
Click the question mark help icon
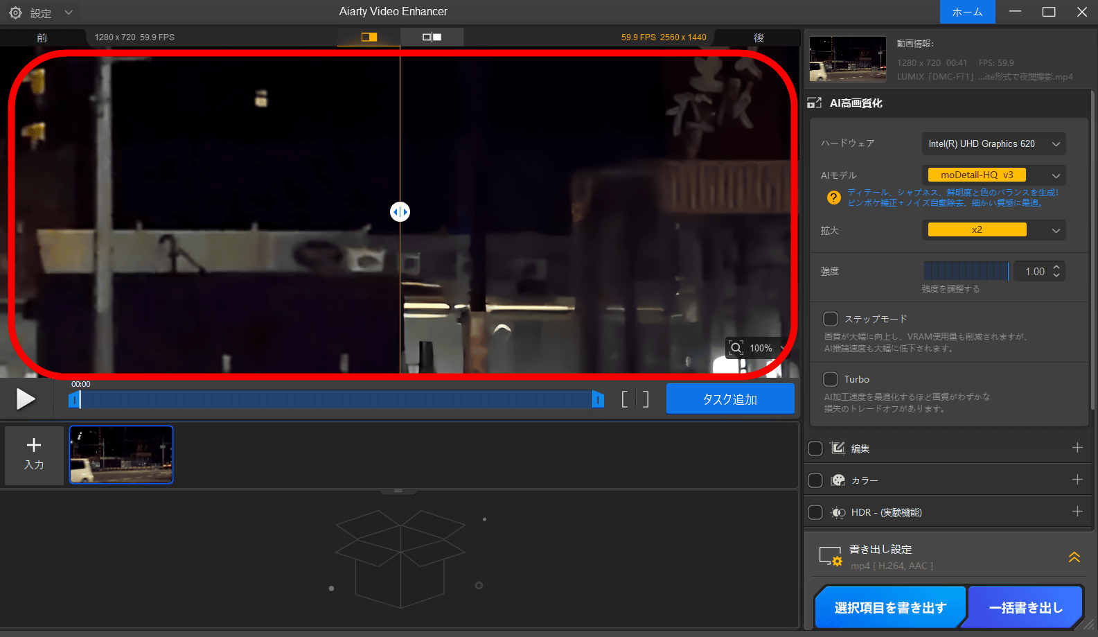833,198
